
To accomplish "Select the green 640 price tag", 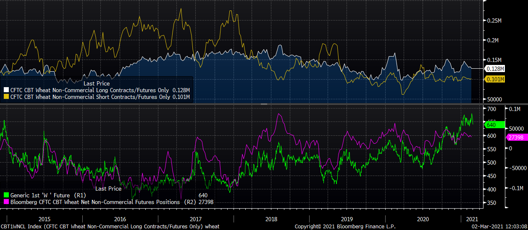I will tap(490, 124).
